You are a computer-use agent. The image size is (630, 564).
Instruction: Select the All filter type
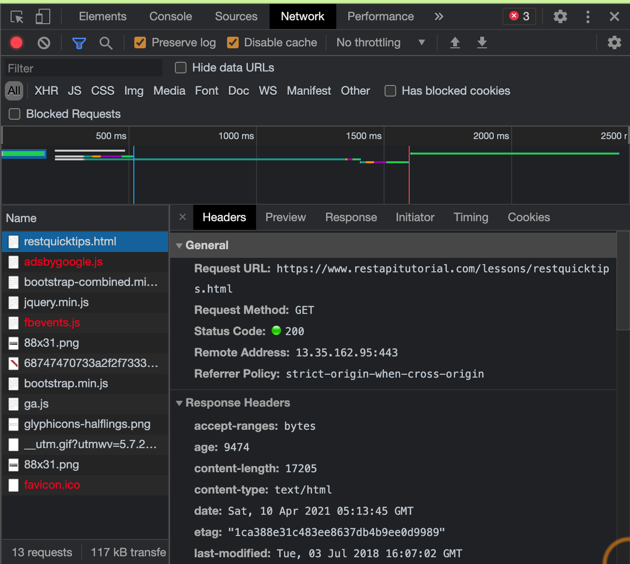[x=14, y=91]
